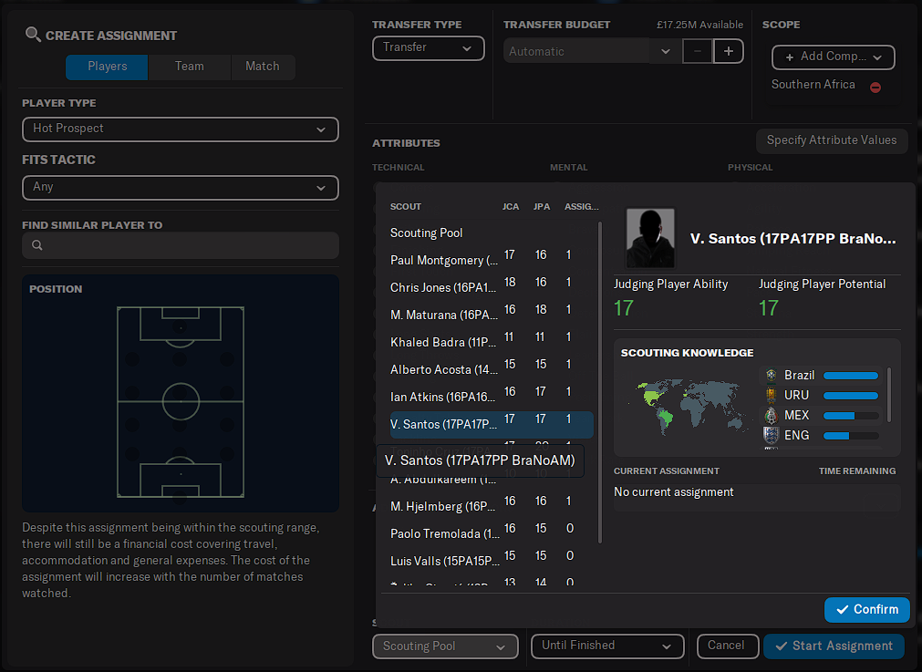Select scout Alberto Acosta row
Image resolution: width=922 pixels, height=672 pixels.
pos(492,369)
